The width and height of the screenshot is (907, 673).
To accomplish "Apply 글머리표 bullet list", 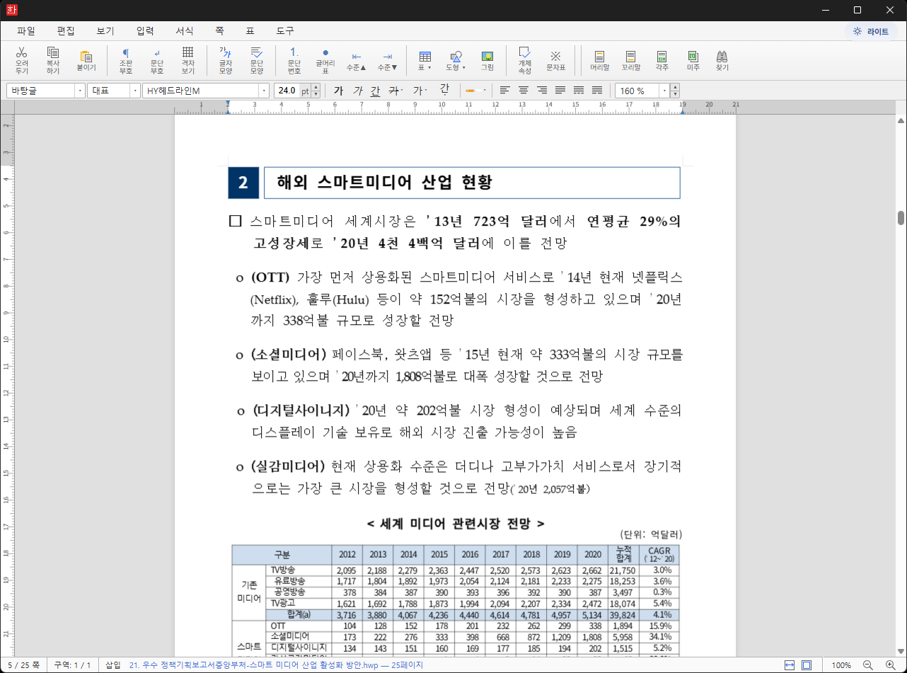I will [325, 61].
